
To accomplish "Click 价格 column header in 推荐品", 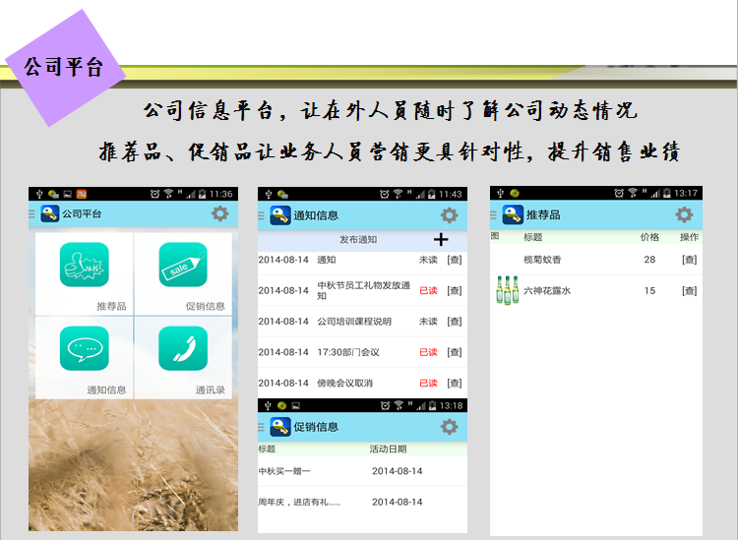I will tap(649, 237).
